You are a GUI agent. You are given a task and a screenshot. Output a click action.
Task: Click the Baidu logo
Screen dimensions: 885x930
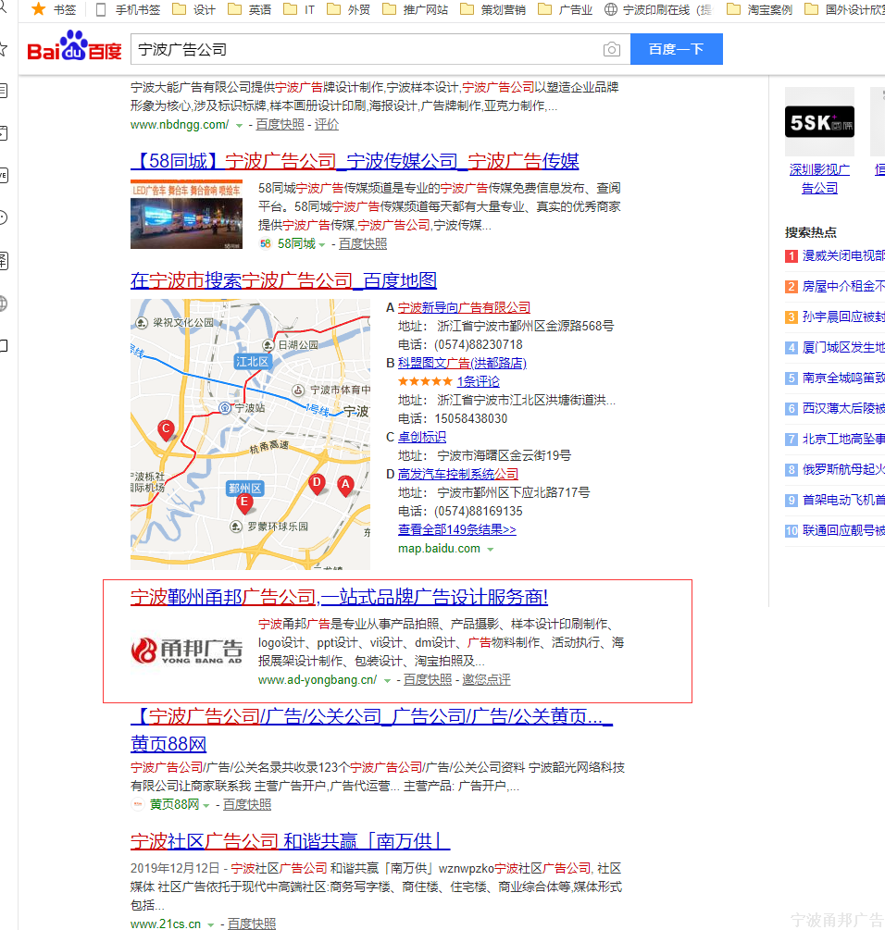(74, 46)
